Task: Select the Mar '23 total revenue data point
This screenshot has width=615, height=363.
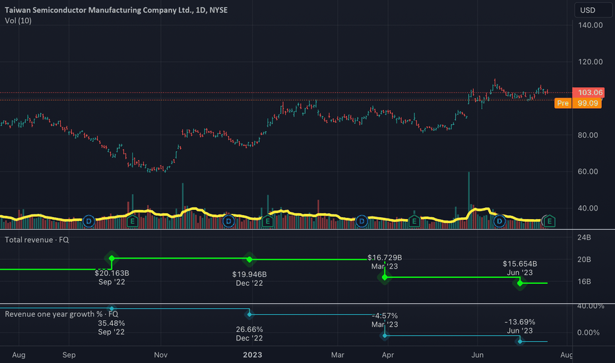Action: [385, 277]
